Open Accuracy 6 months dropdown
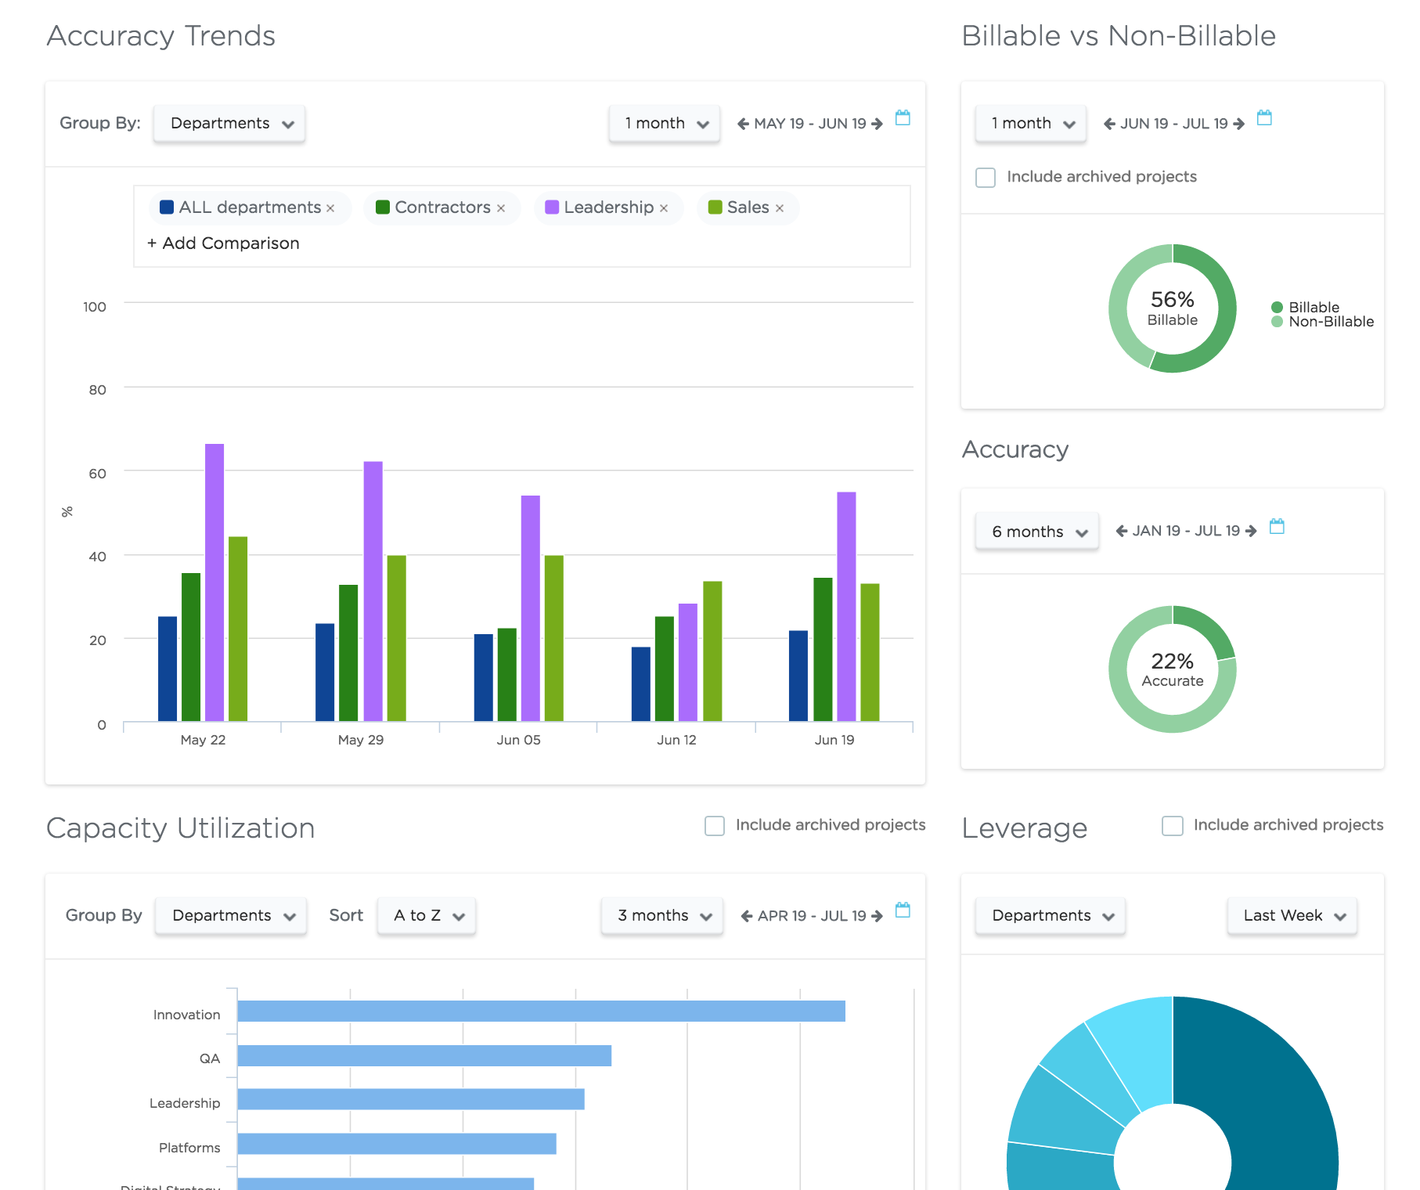 coord(1037,532)
